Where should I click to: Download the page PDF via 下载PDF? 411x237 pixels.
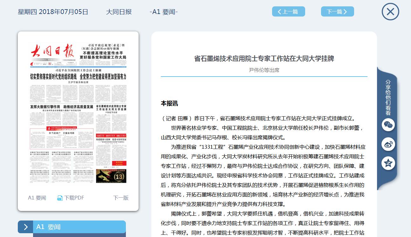point(74,198)
